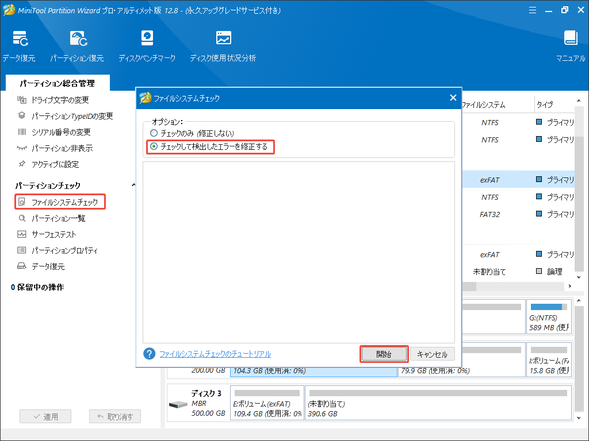Open パーティションプロパティ in sidebar
Image resolution: width=589 pixels, height=441 pixels.
pyautogui.click(x=58, y=250)
